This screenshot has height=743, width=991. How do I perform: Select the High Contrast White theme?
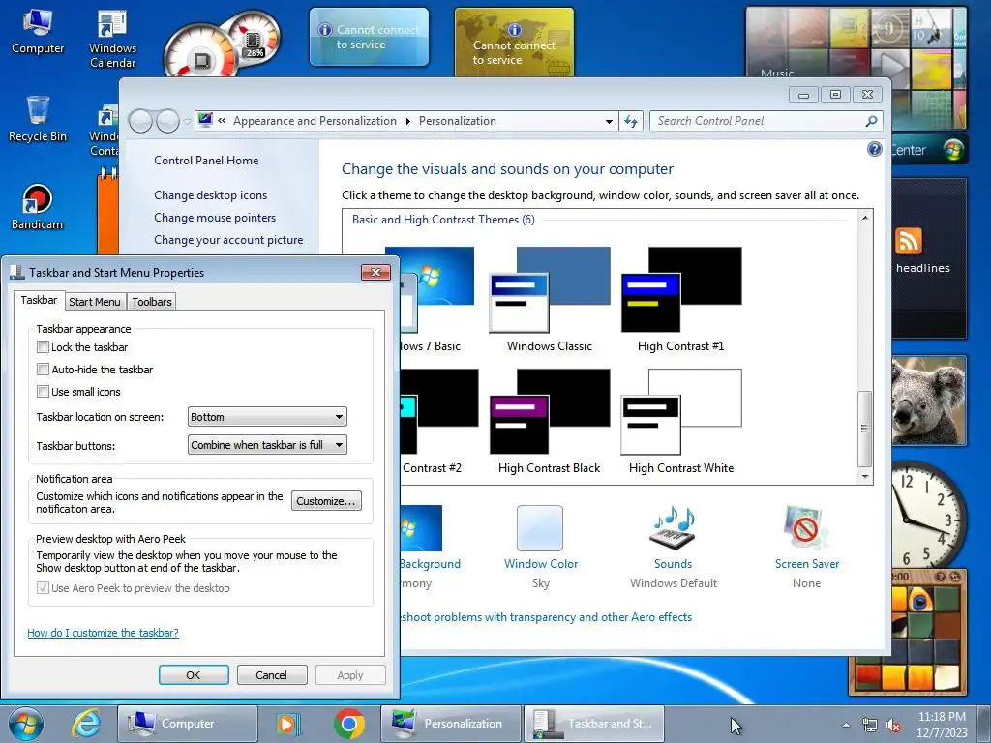pos(681,422)
